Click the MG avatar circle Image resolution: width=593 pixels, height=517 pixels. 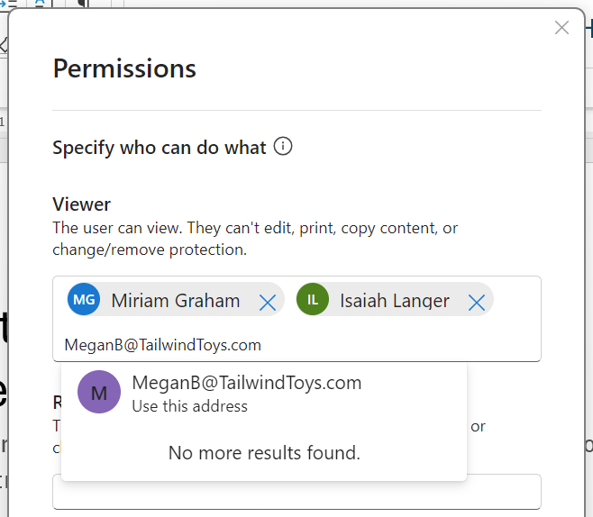[x=84, y=301]
